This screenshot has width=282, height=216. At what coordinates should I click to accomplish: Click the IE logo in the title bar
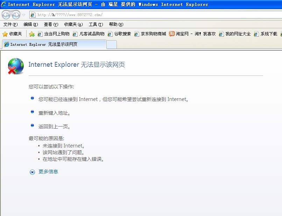(x=3, y=4)
